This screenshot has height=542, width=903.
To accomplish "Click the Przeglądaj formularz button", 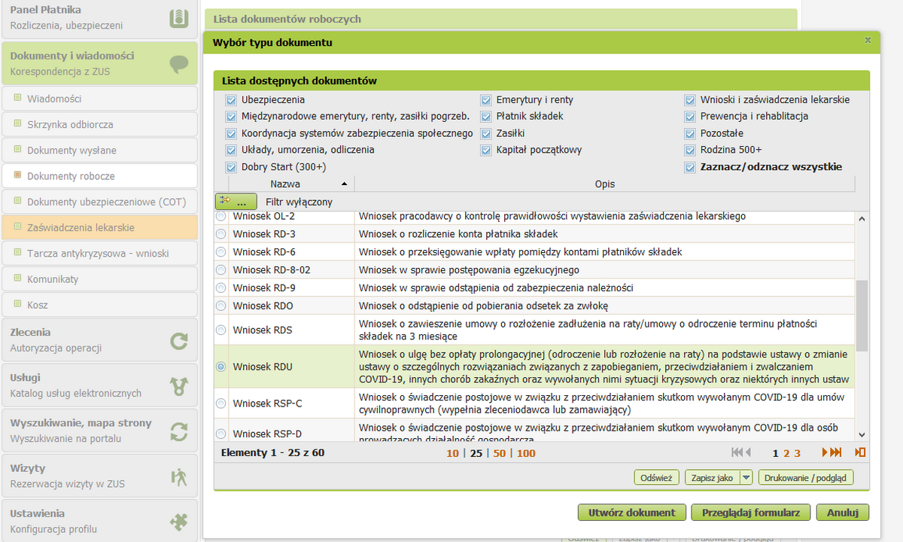I will tap(750, 513).
